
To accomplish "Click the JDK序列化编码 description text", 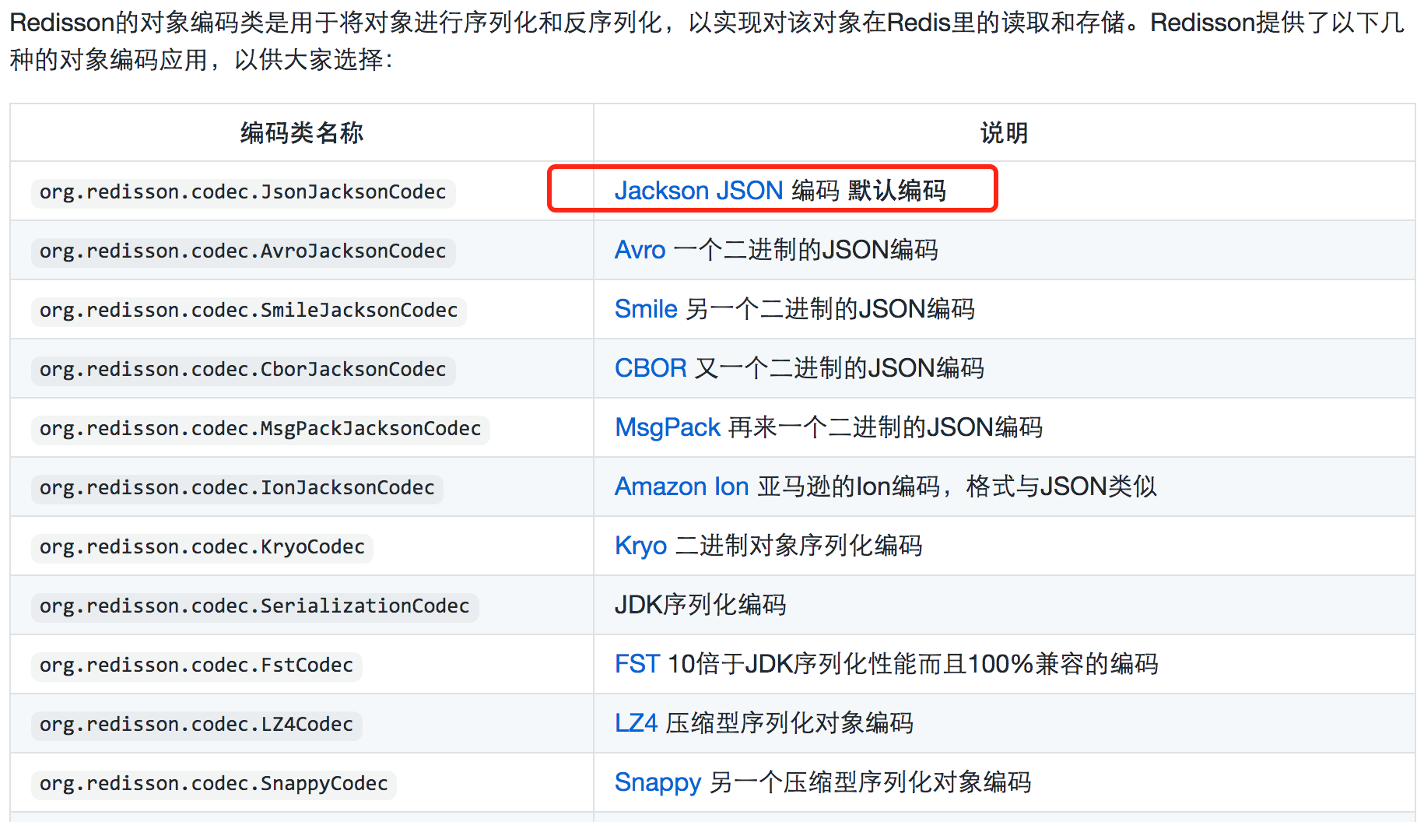I will [x=700, y=605].
